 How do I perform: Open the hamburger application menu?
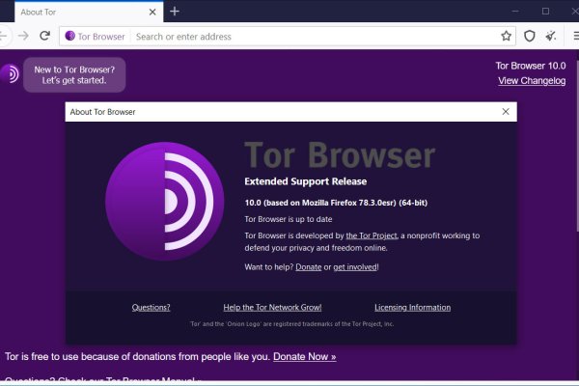pyautogui.click(x=573, y=36)
